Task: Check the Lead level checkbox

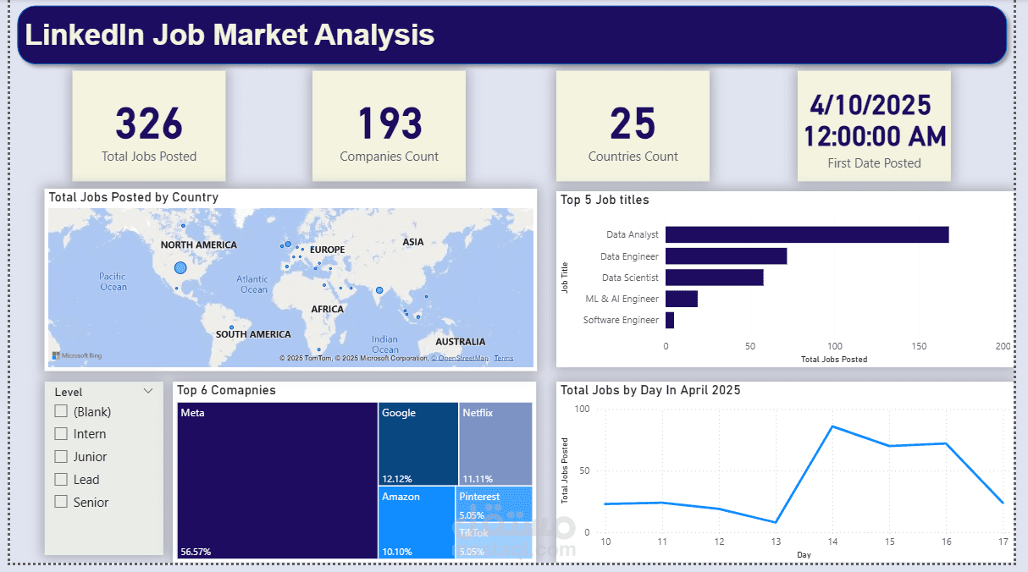Action: [61, 479]
